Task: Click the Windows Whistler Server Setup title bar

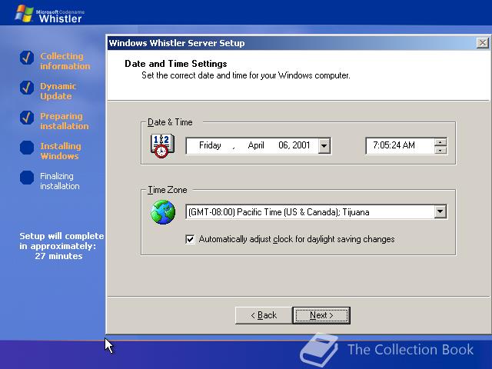Action: (292, 43)
